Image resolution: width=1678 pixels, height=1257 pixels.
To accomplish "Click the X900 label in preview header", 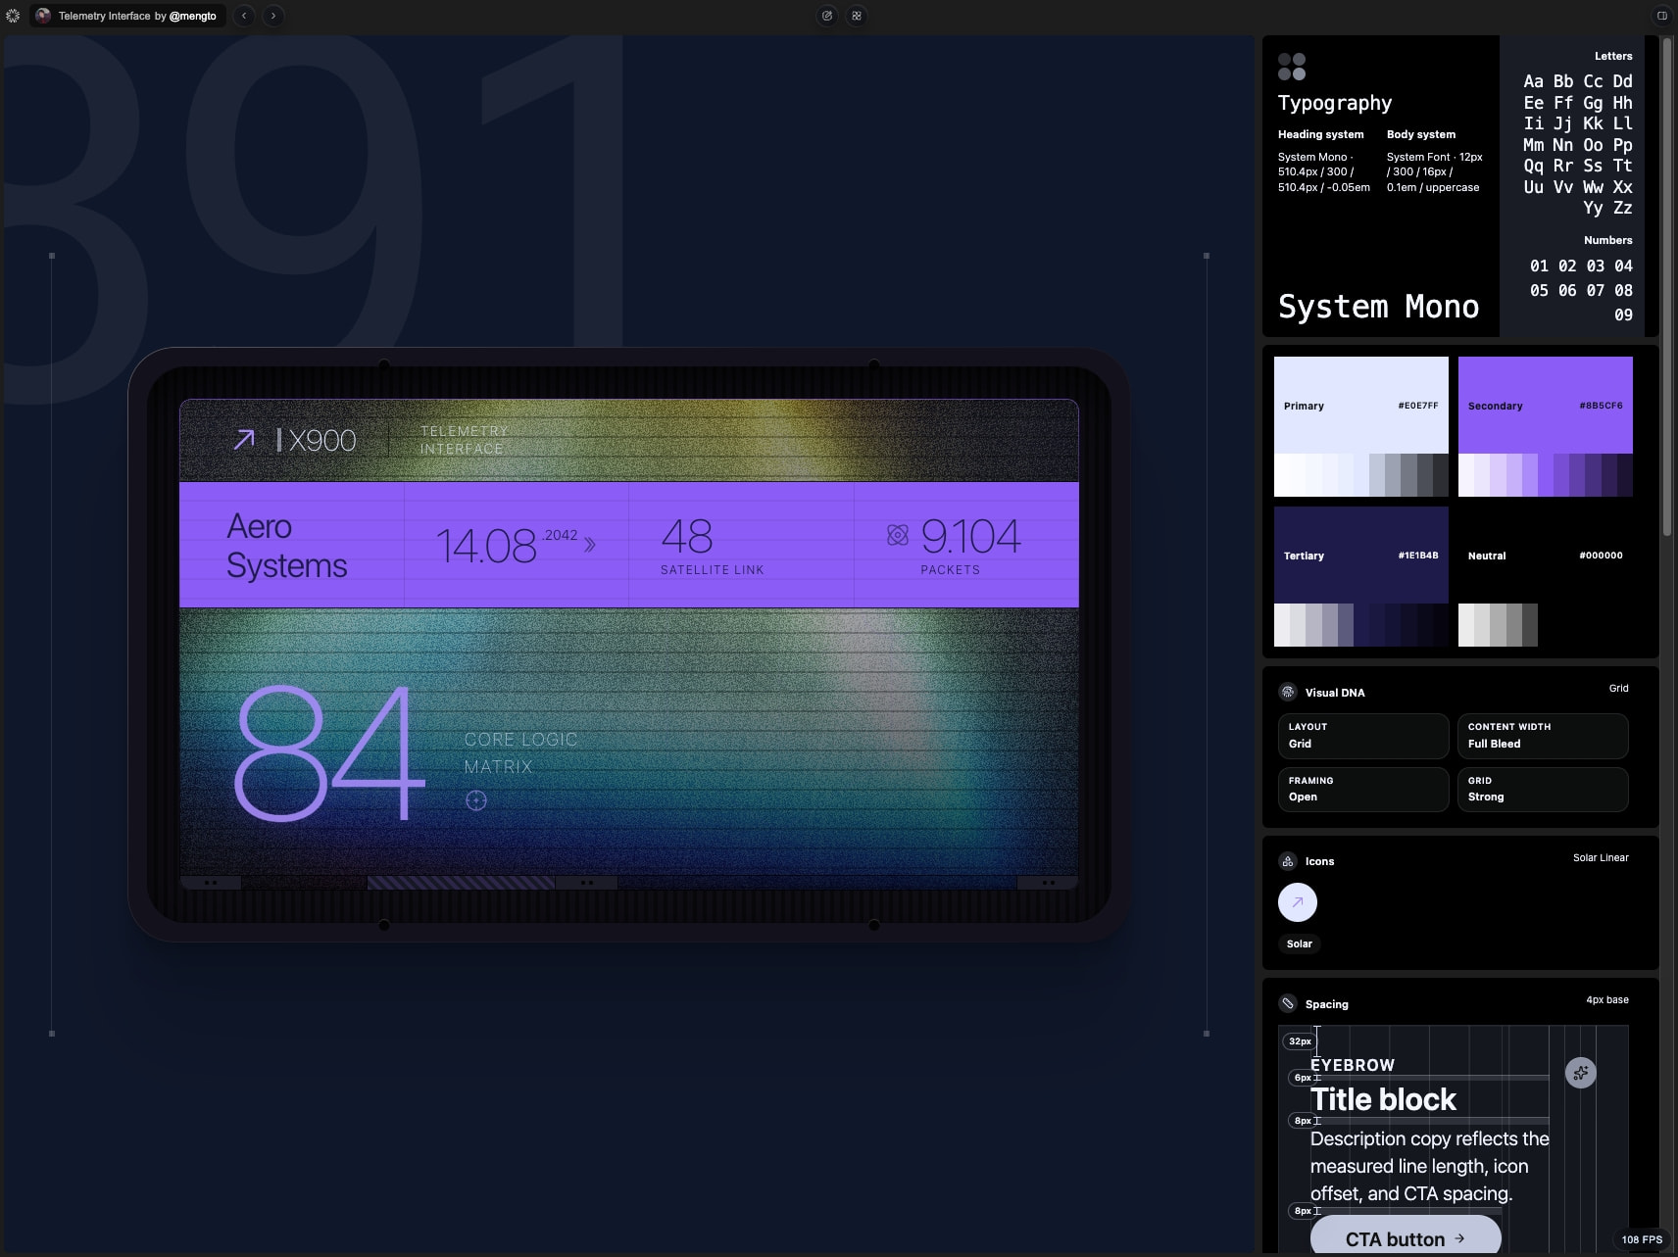I will [x=321, y=441].
